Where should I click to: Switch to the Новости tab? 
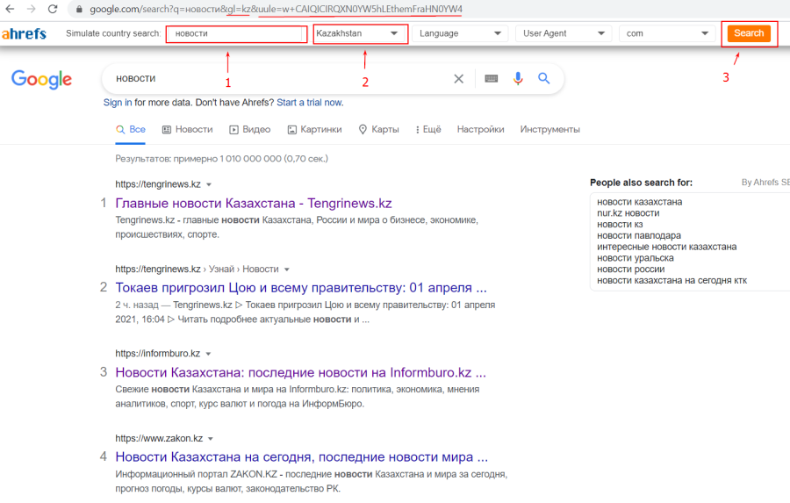188,130
